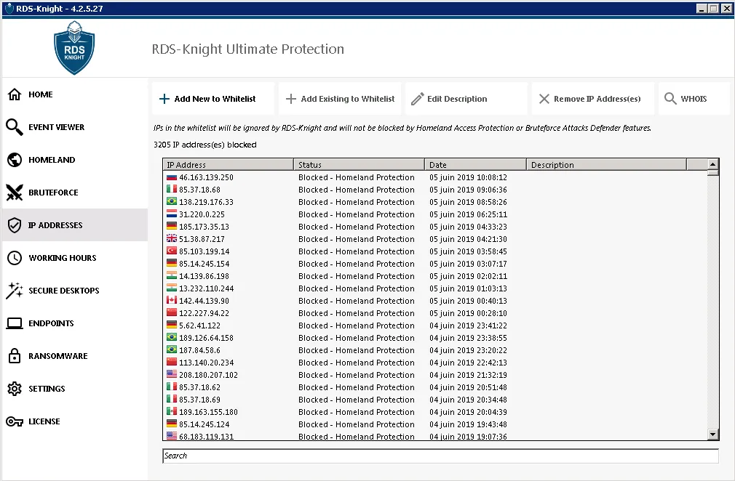
Task: Select IP address 189.163.155.180
Action: pos(208,412)
